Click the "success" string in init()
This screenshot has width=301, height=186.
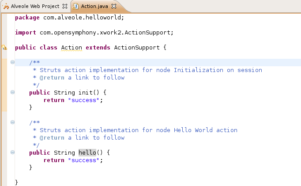point(84,100)
